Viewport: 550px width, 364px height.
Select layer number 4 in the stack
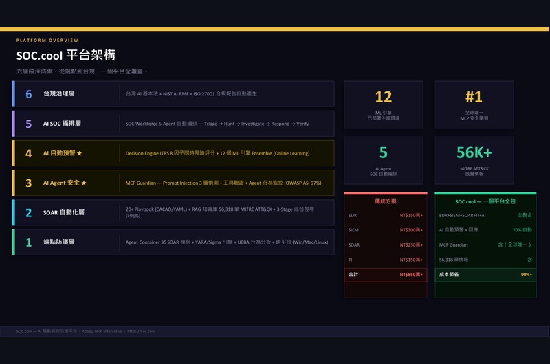[x=29, y=153]
